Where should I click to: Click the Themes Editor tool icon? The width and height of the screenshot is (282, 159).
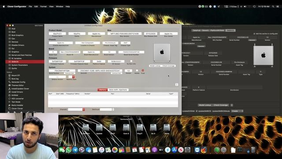click(9, 85)
